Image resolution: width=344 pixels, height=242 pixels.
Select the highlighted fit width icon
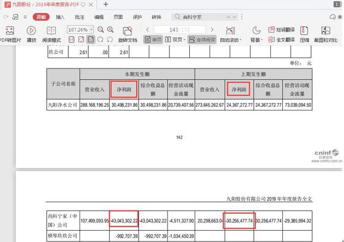(x=91, y=40)
